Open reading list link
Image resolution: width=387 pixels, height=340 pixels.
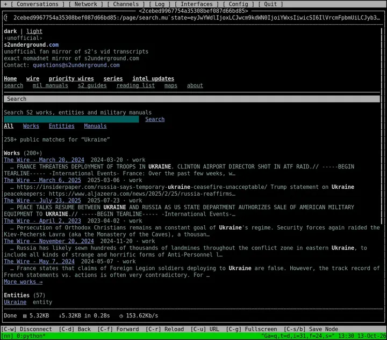point(135,85)
